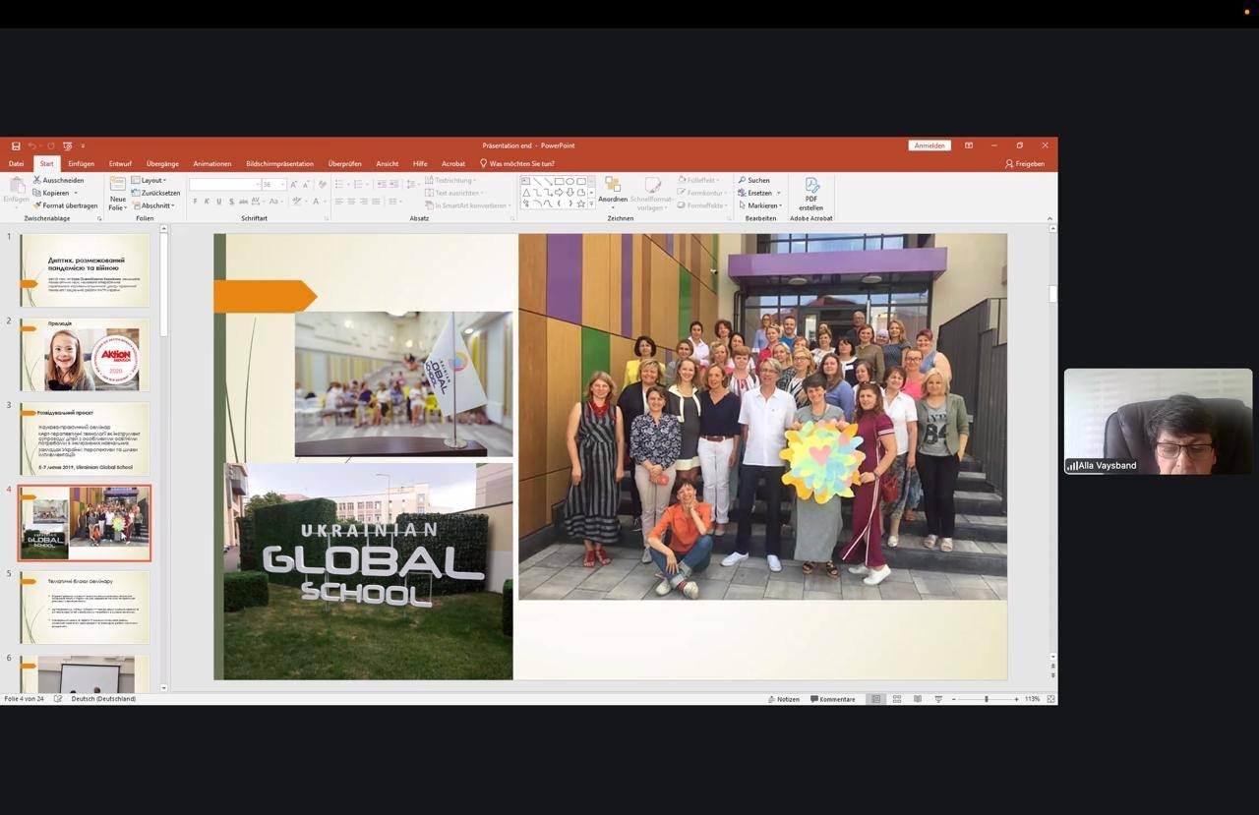Open the Übergänge tab
1259x815 pixels.
pyautogui.click(x=162, y=164)
